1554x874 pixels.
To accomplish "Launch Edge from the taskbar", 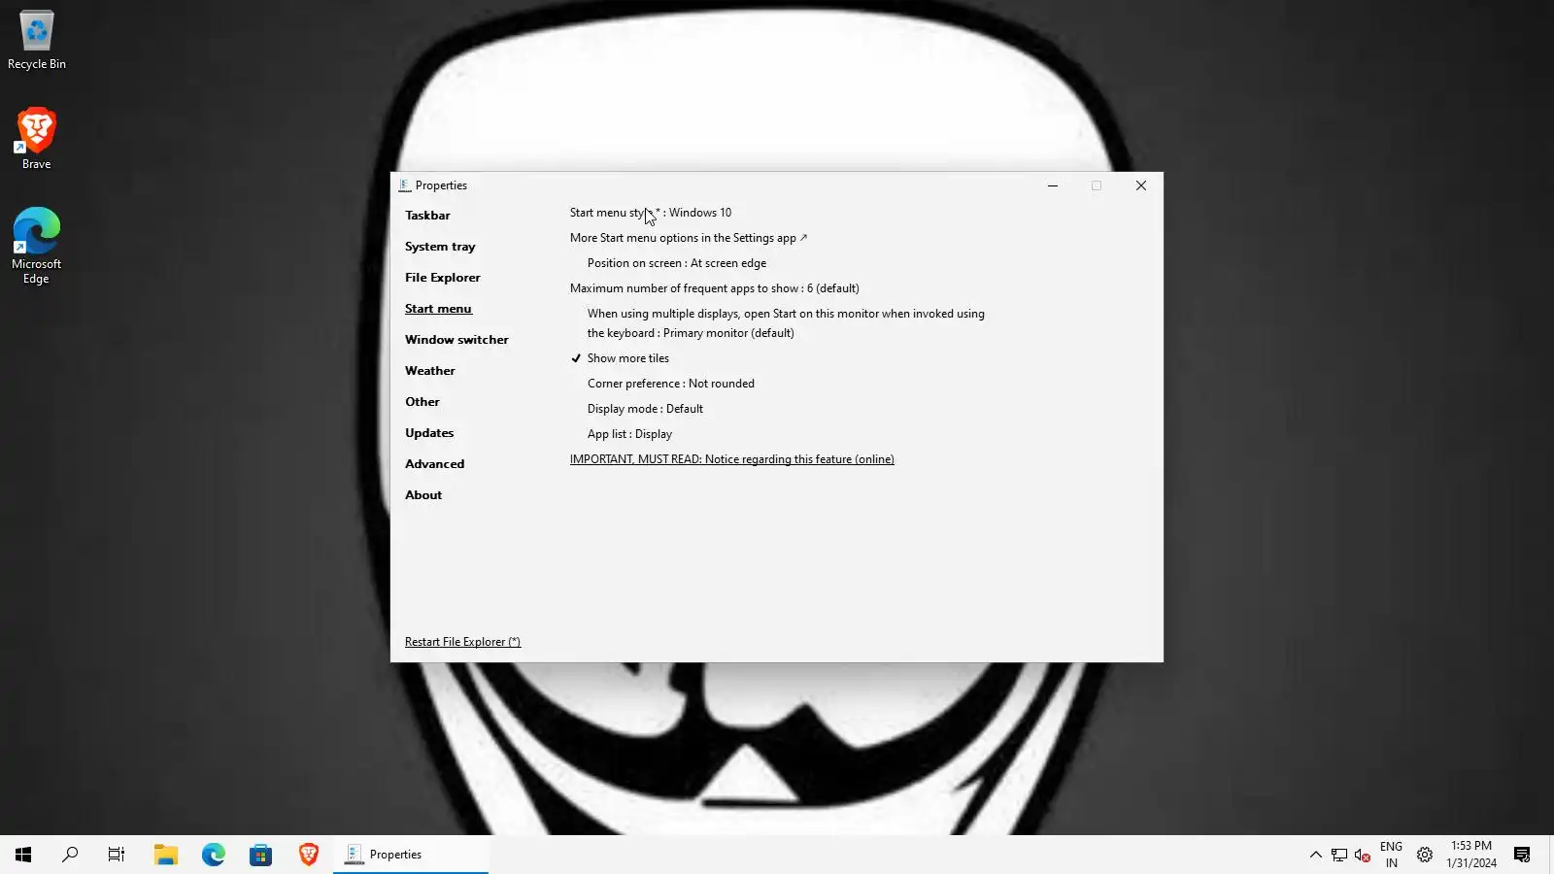I will 213,855.
